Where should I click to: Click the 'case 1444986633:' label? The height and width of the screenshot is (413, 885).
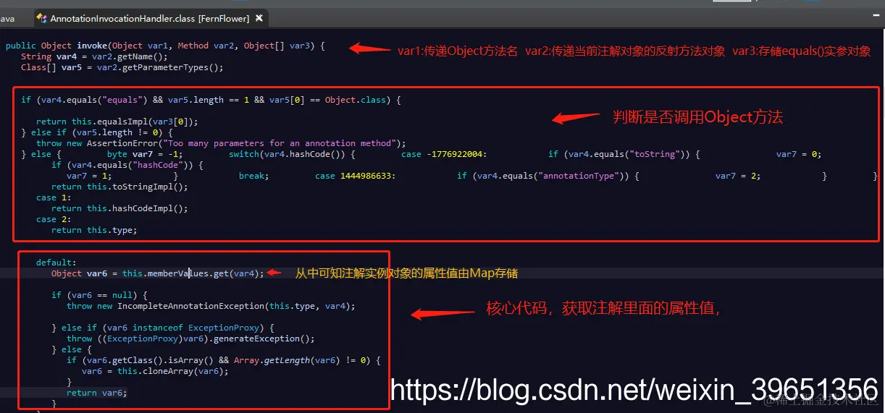point(355,176)
